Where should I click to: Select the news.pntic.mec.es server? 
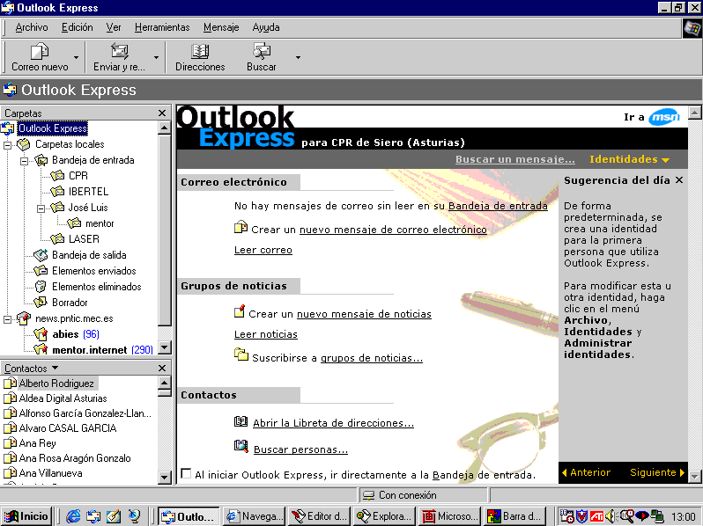(74, 318)
